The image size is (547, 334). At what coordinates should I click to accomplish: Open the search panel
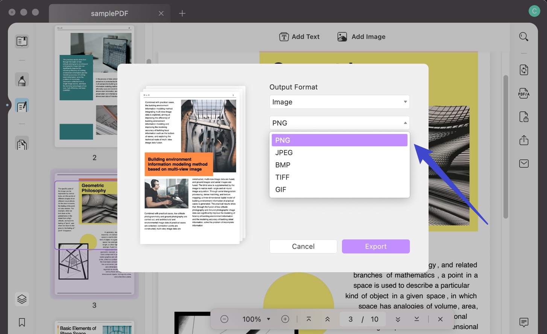click(524, 37)
